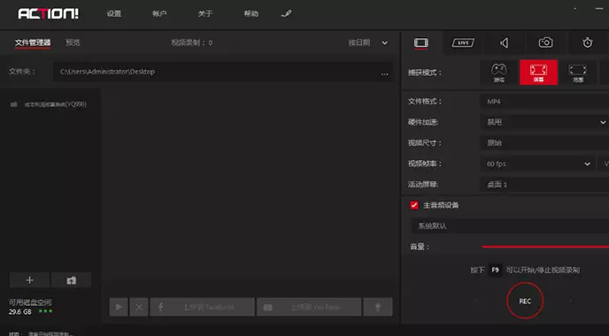Image resolution: width=609 pixels, height=336 pixels.
Task: Click the 29.6 GB free disk space value
Action: [x=20, y=311]
